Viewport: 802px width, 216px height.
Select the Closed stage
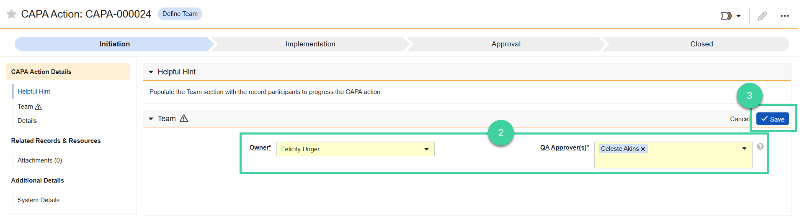(x=701, y=44)
